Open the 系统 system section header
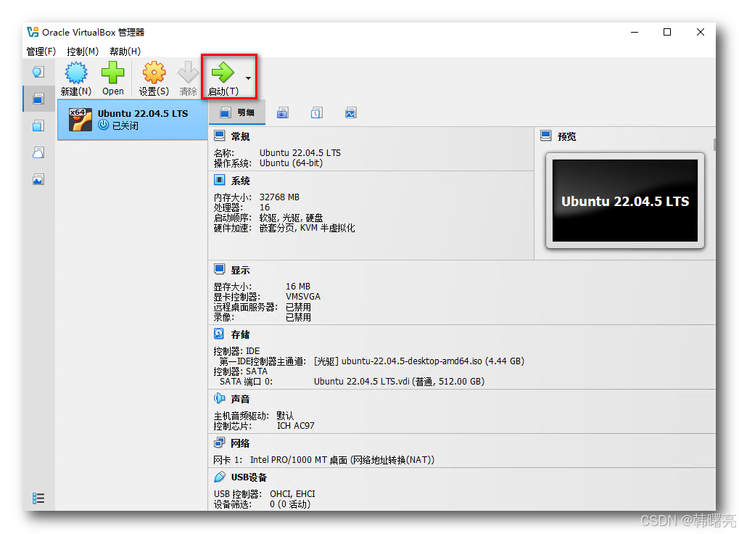The image size is (739, 534). (240, 181)
